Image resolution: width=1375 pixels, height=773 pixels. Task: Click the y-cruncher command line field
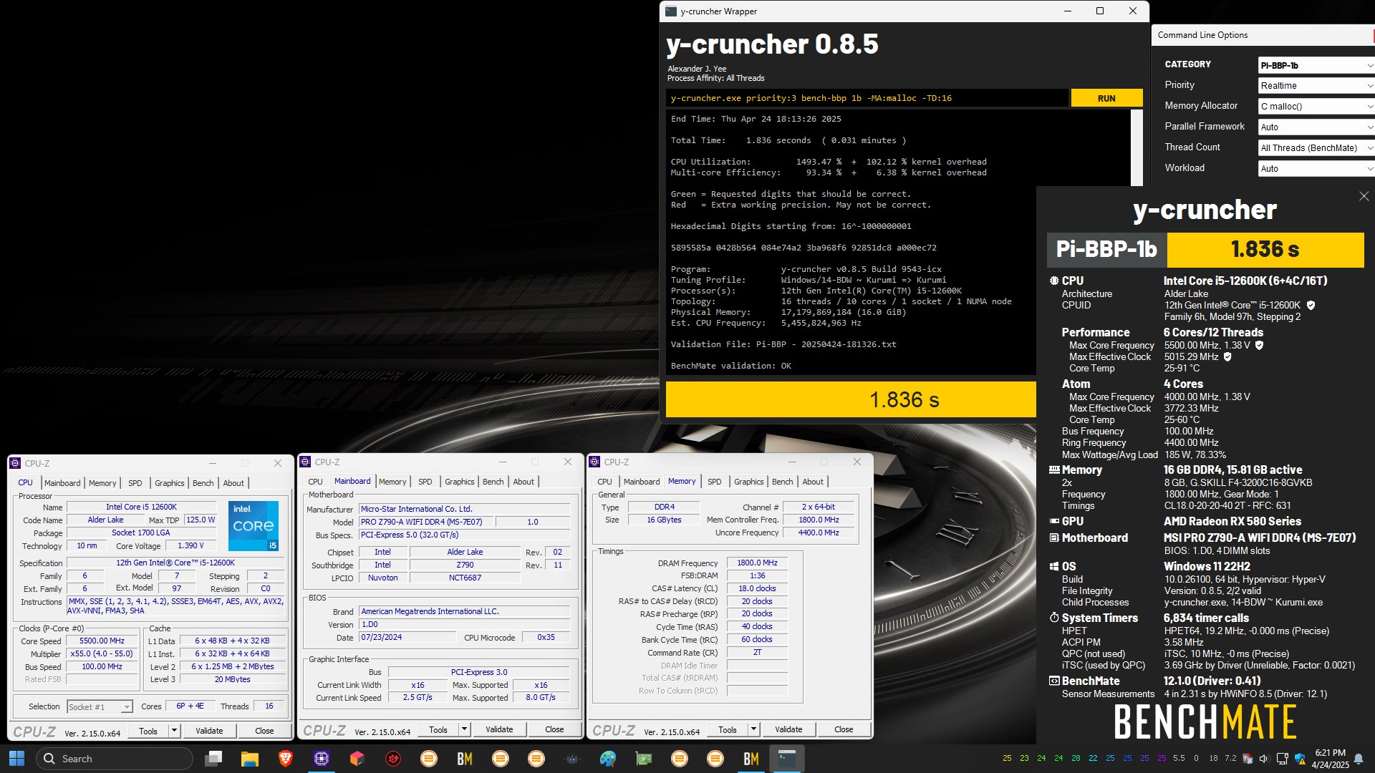pos(867,98)
